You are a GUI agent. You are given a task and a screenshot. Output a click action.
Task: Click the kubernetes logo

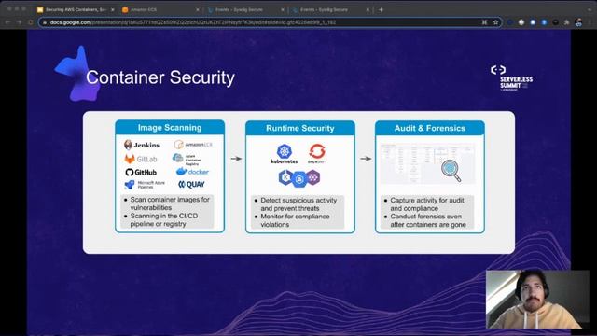point(284,154)
